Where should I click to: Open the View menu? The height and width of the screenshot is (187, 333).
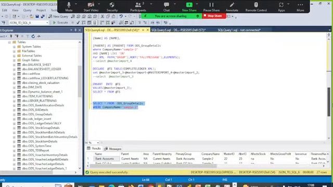click(x=15, y=10)
